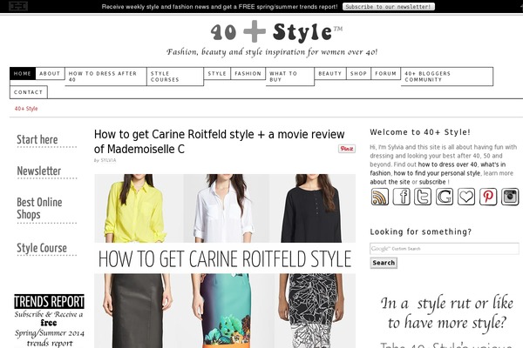Follow the 'subscribe' welcome text link
The height and width of the screenshot is (348, 523).
[x=432, y=182]
